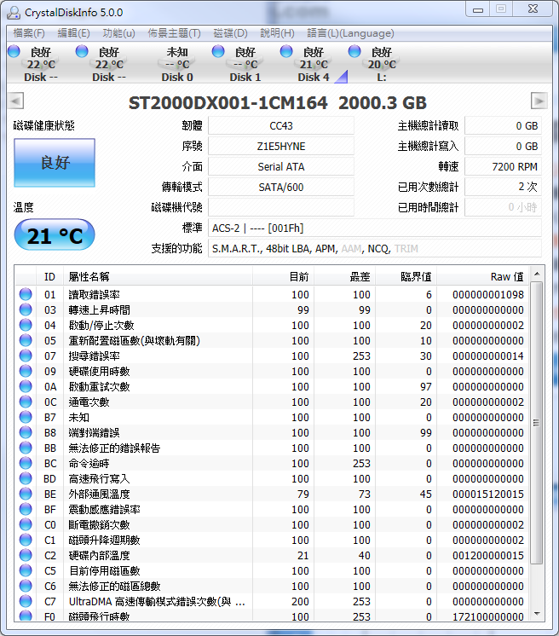Click the status icon of attribute BD
The image size is (559, 636).
(26, 478)
